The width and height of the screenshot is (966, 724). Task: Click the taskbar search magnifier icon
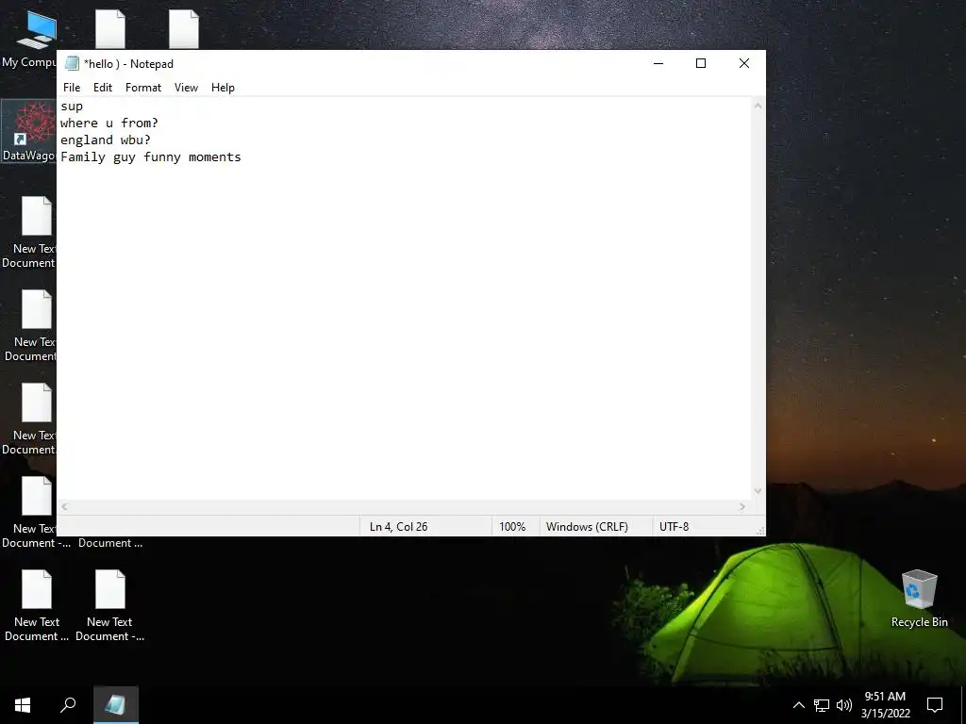(x=68, y=705)
